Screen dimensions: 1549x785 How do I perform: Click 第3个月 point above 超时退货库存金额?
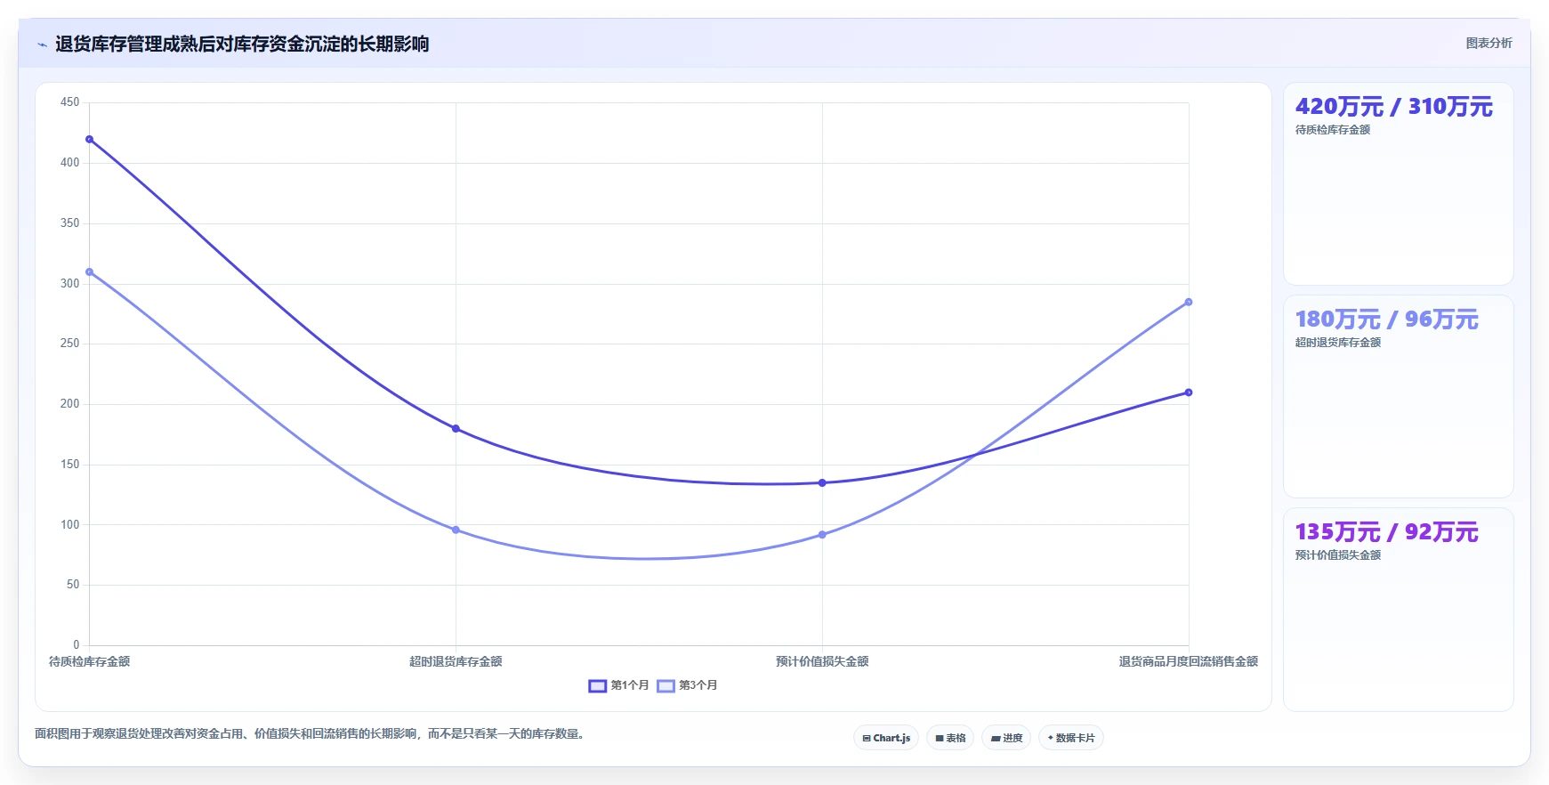tap(456, 530)
